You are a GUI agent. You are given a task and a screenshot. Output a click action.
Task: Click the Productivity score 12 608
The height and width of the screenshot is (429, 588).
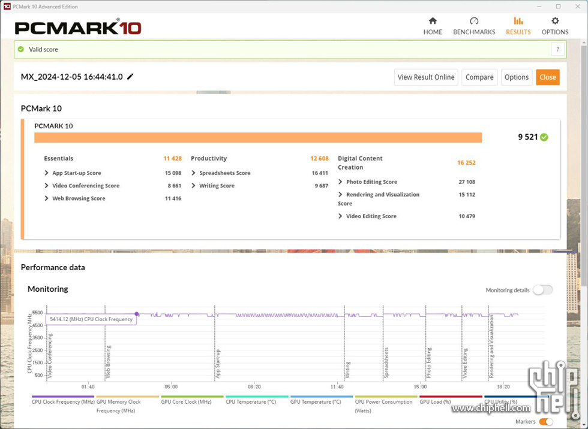319,158
